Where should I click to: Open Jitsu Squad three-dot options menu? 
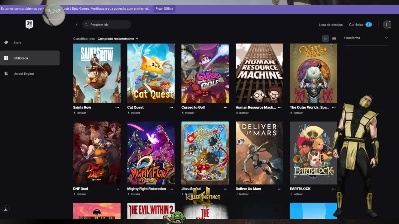226,189
